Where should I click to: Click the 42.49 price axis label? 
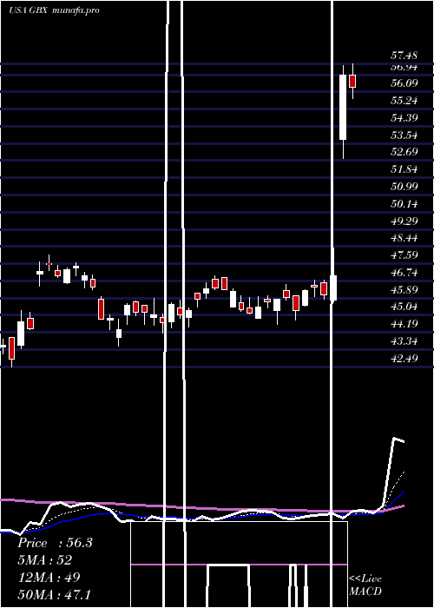point(404,358)
